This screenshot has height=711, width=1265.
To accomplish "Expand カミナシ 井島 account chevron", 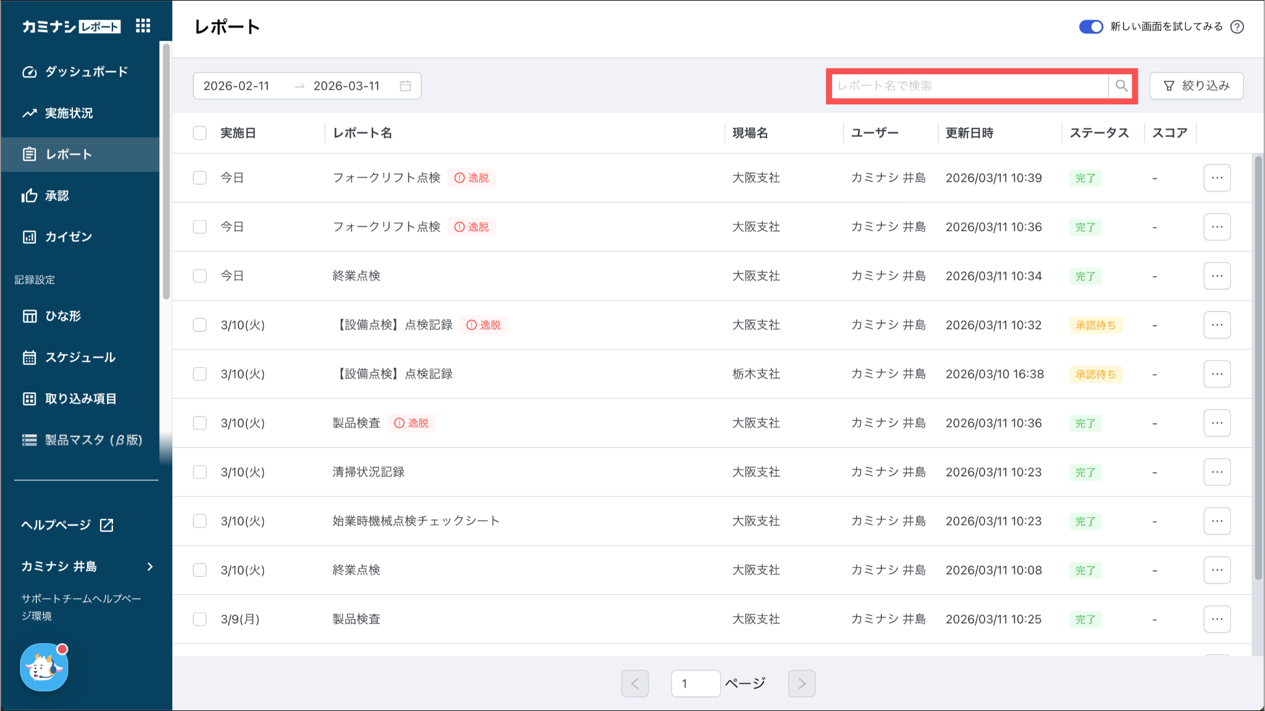I will (150, 566).
